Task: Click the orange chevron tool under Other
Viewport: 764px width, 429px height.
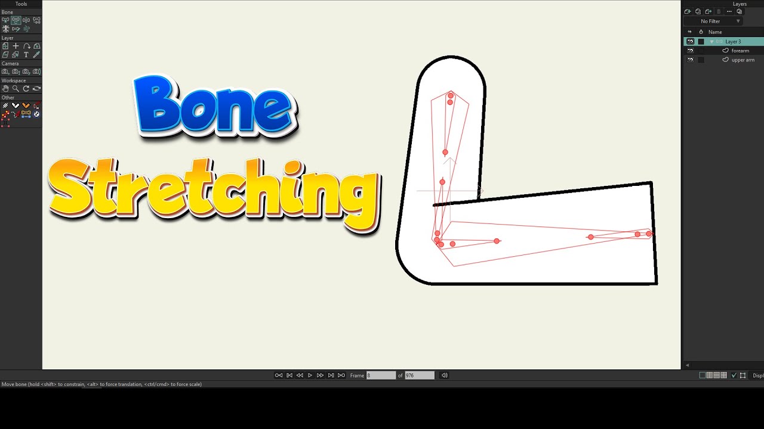Action: (x=26, y=105)
